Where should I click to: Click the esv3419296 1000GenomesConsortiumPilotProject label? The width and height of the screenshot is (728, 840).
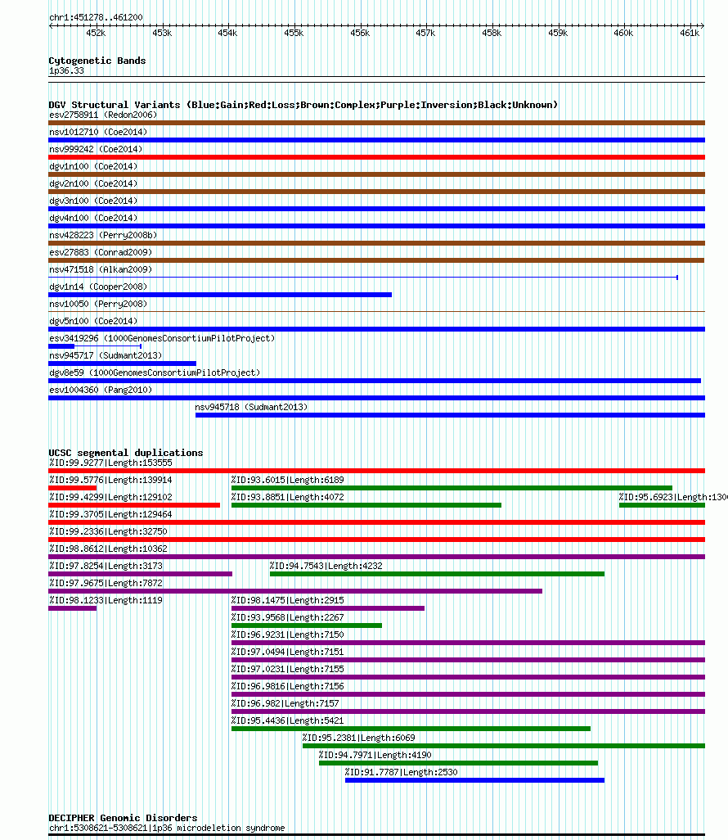[162, 338]
